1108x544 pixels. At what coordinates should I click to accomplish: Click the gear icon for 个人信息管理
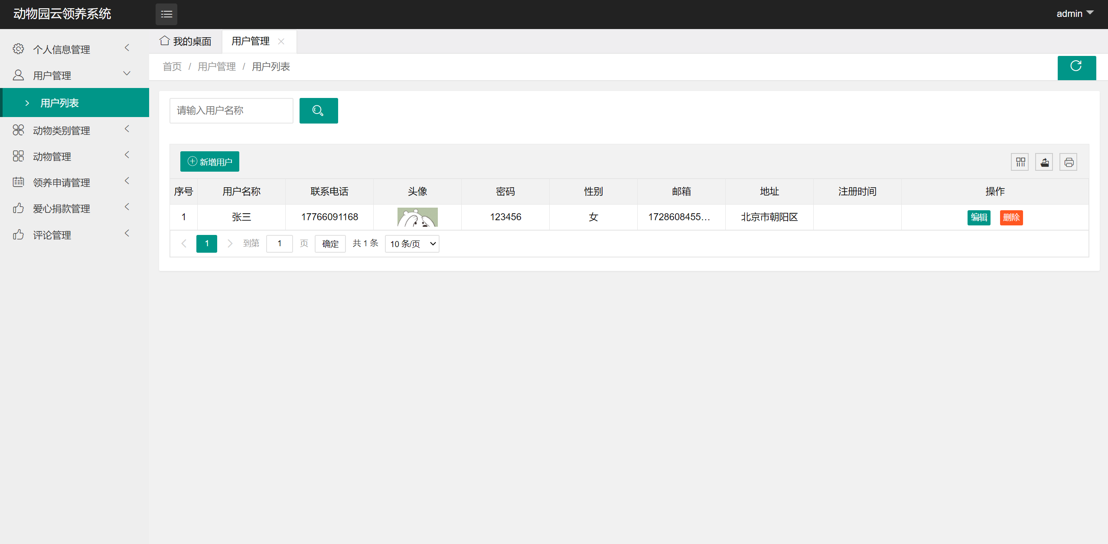[x=18, y=49]
